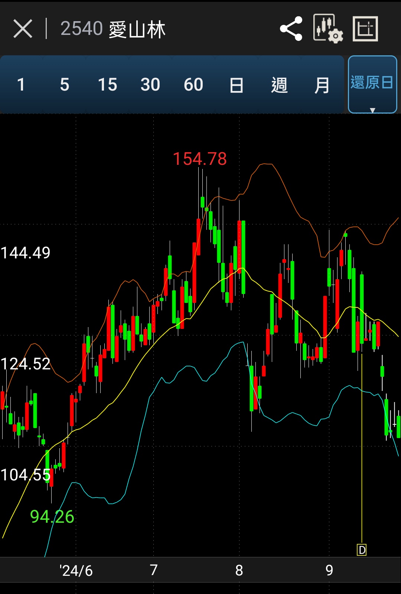Tap the D dividend marker

coord(362,550)
